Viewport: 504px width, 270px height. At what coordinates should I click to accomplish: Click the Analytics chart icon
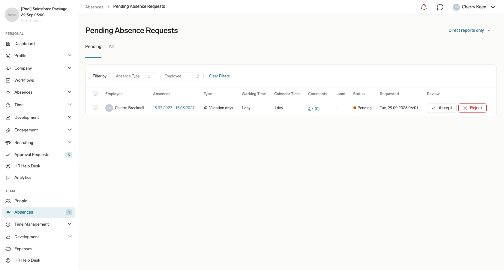(8, 178)
